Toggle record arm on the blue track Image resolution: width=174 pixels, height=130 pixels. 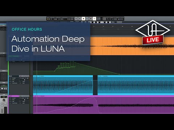(x=20, y=76)
